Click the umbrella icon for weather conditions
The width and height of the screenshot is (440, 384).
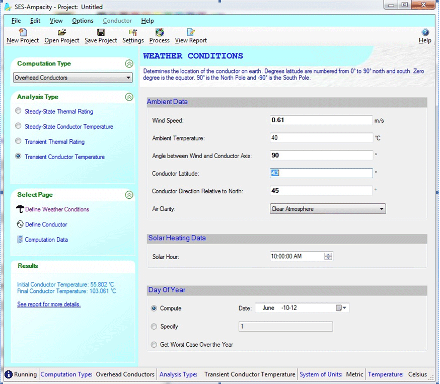[20, 209]
